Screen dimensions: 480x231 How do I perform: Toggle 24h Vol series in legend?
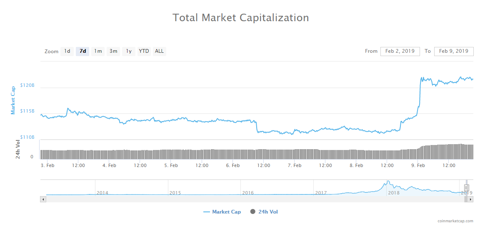coord(267,212)
